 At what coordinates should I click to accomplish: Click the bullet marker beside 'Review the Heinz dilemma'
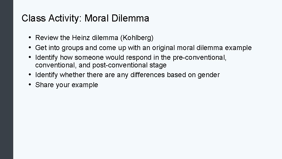(30, 38)
